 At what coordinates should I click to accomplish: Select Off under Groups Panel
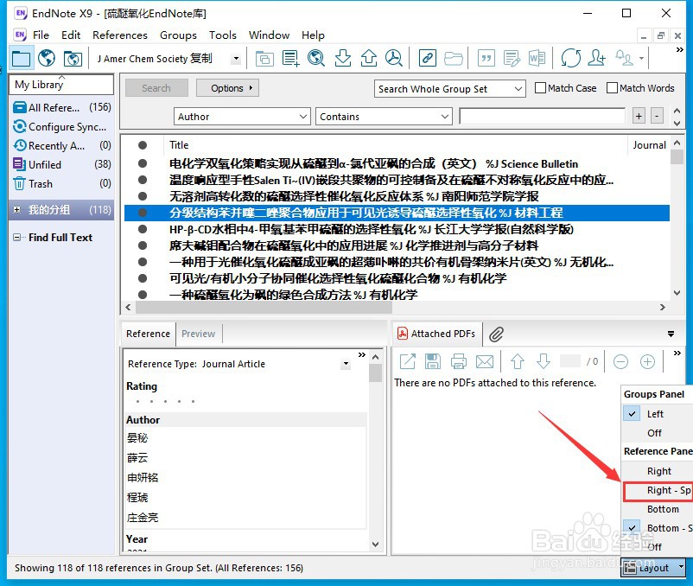[x=654, y=433]
